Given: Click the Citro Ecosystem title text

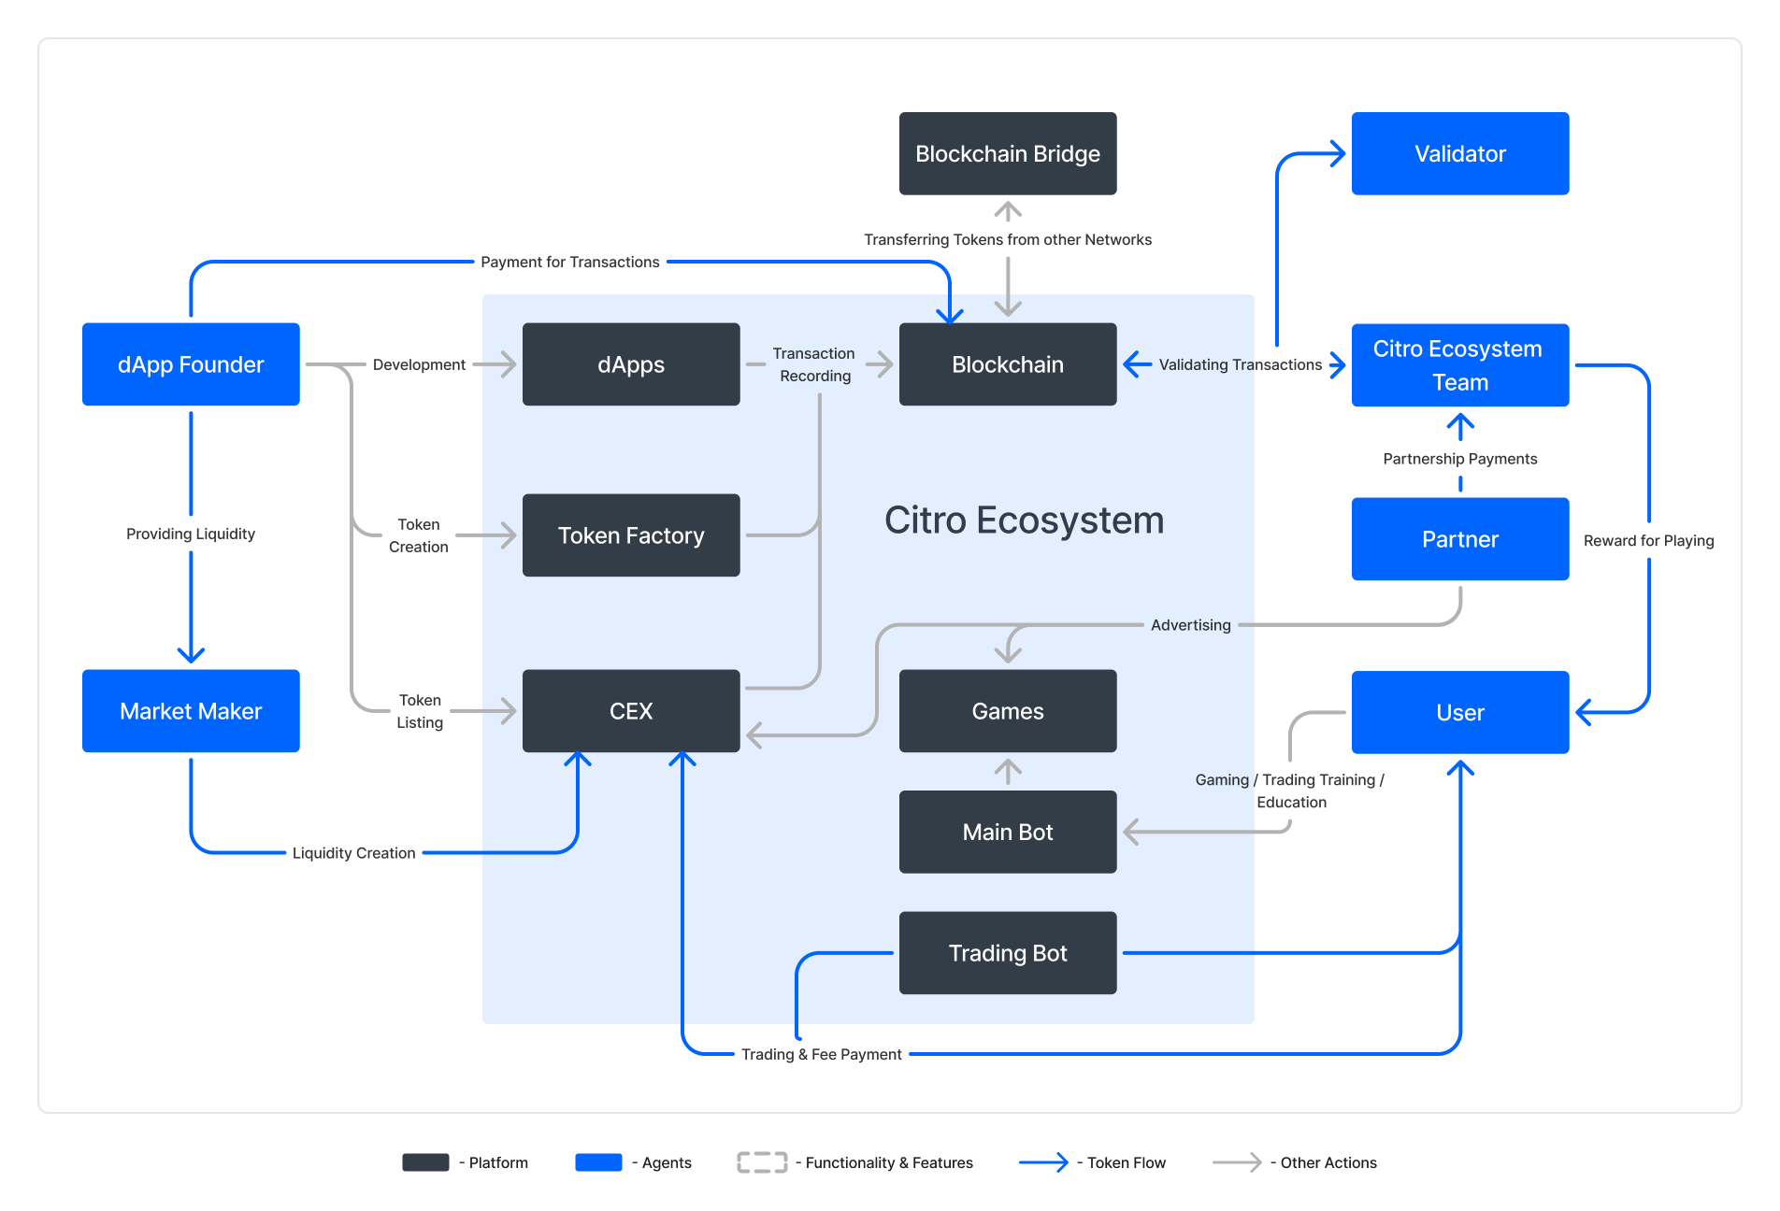Looking at the screenshot, I should pyautogui.click(x=1024, y=520).
